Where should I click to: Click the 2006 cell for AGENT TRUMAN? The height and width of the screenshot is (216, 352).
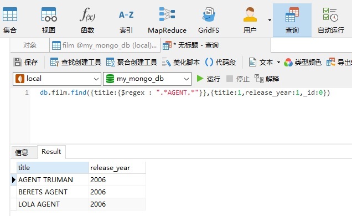click(x=117, y=180)
